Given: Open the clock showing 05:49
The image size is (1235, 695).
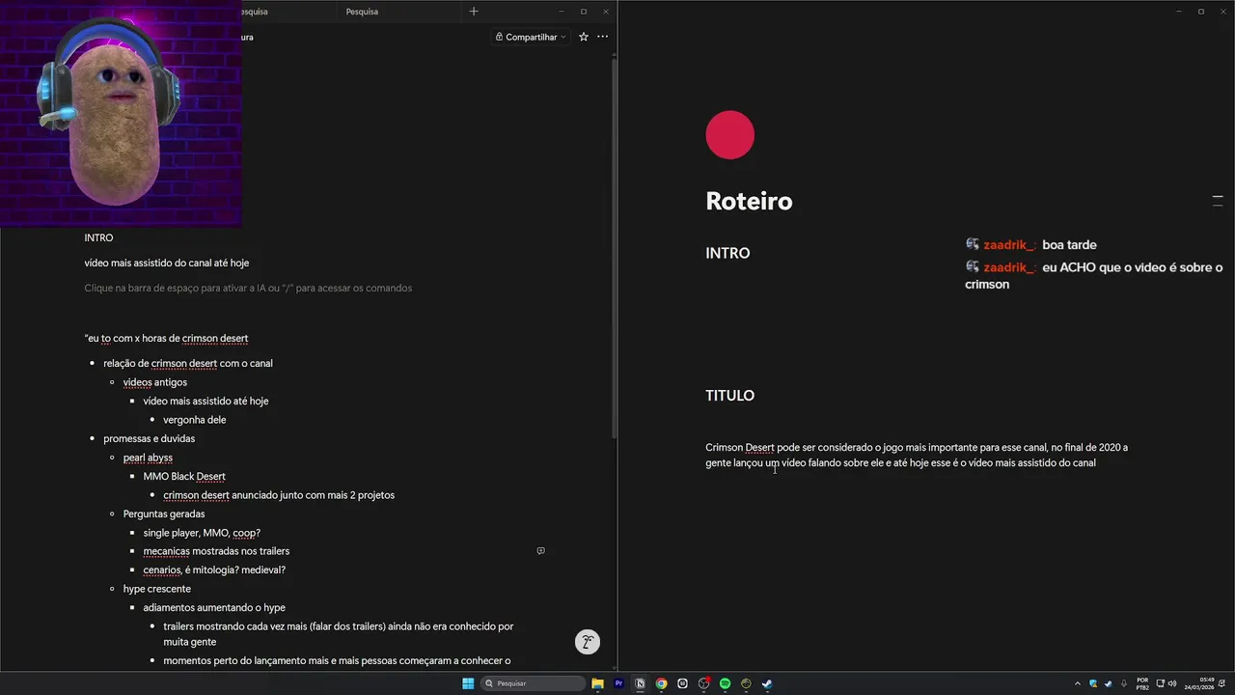Looking at the screenshot, I should [1200, 683].
